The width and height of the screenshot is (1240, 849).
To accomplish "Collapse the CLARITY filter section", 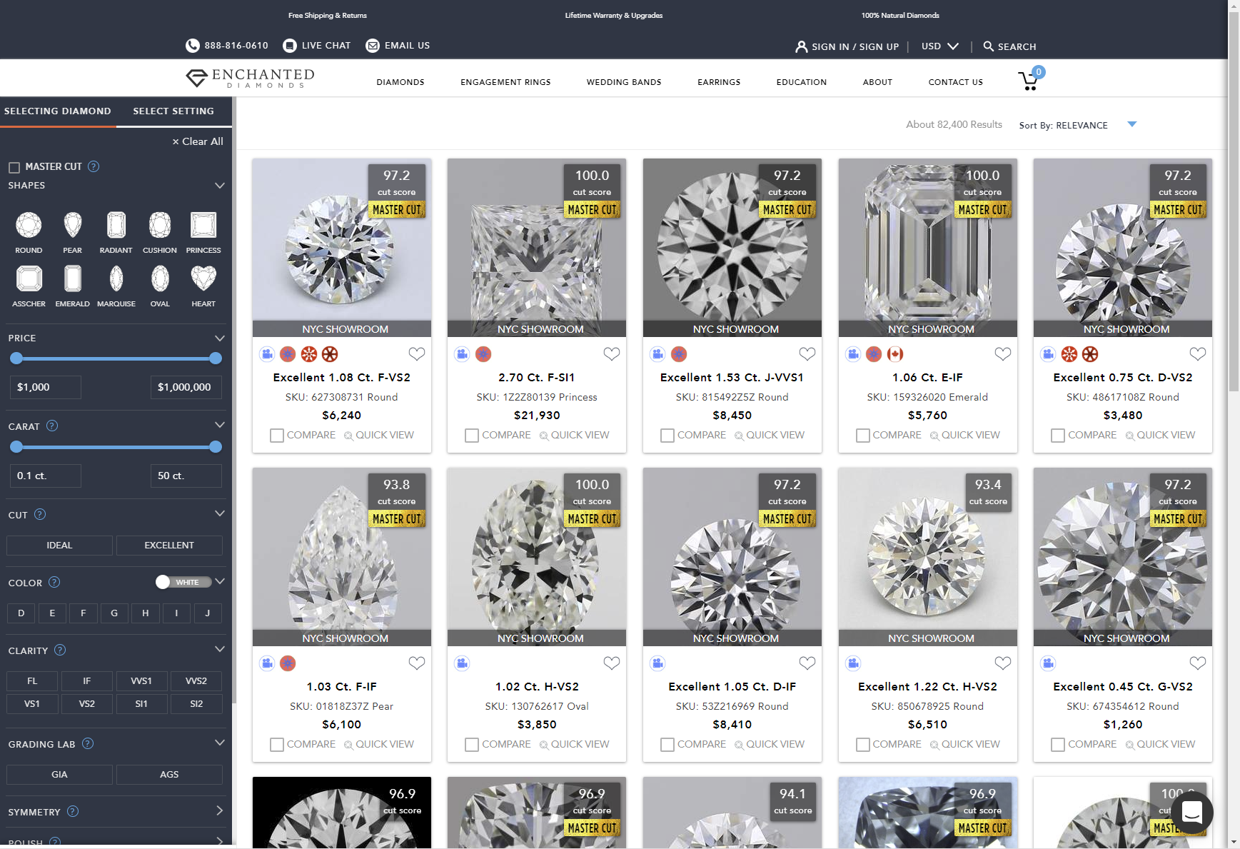I will [x=219, y=649].
